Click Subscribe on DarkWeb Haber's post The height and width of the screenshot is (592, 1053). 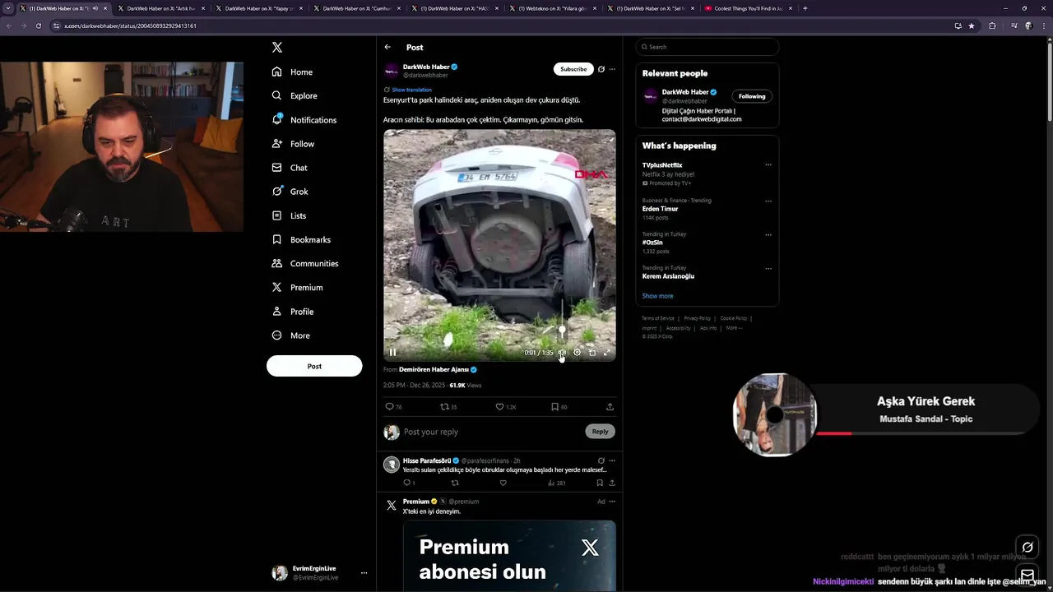[573, 69]
